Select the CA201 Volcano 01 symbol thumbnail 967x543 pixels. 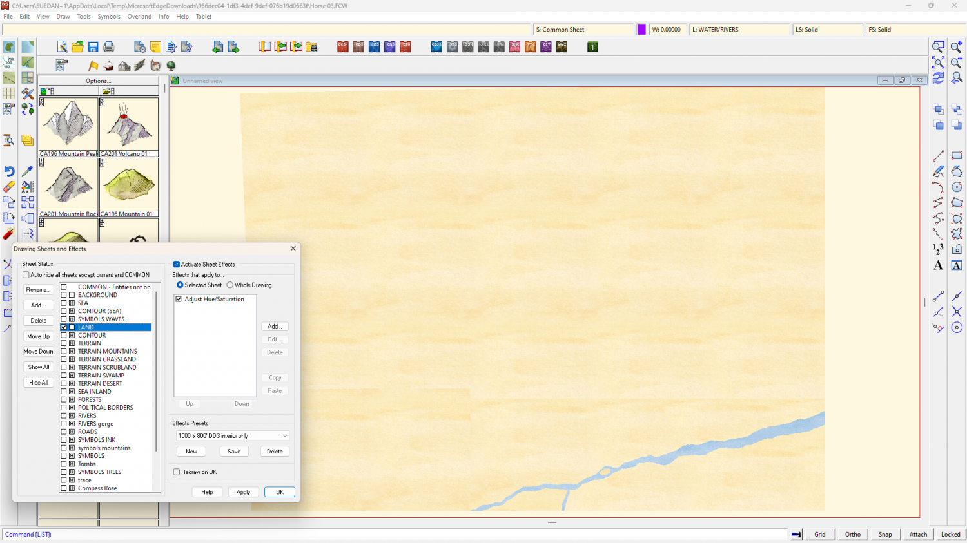tap(129, 126)
